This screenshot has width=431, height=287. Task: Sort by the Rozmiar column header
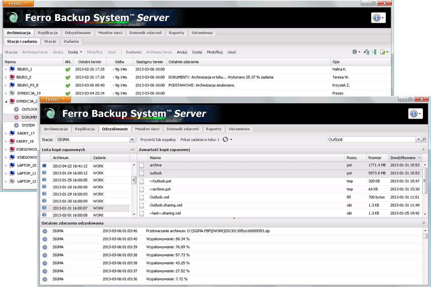[377, 158]
